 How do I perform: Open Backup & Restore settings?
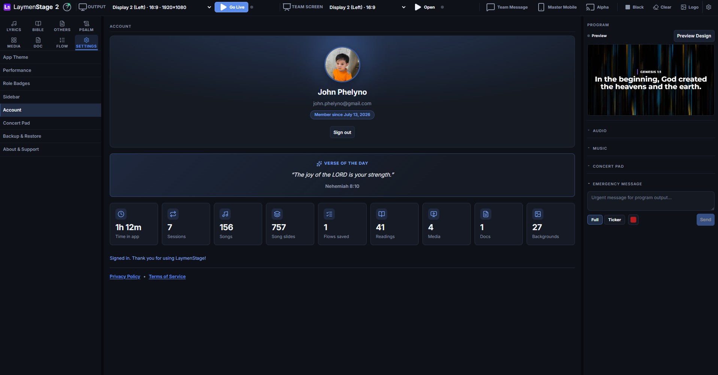point(51,136)
